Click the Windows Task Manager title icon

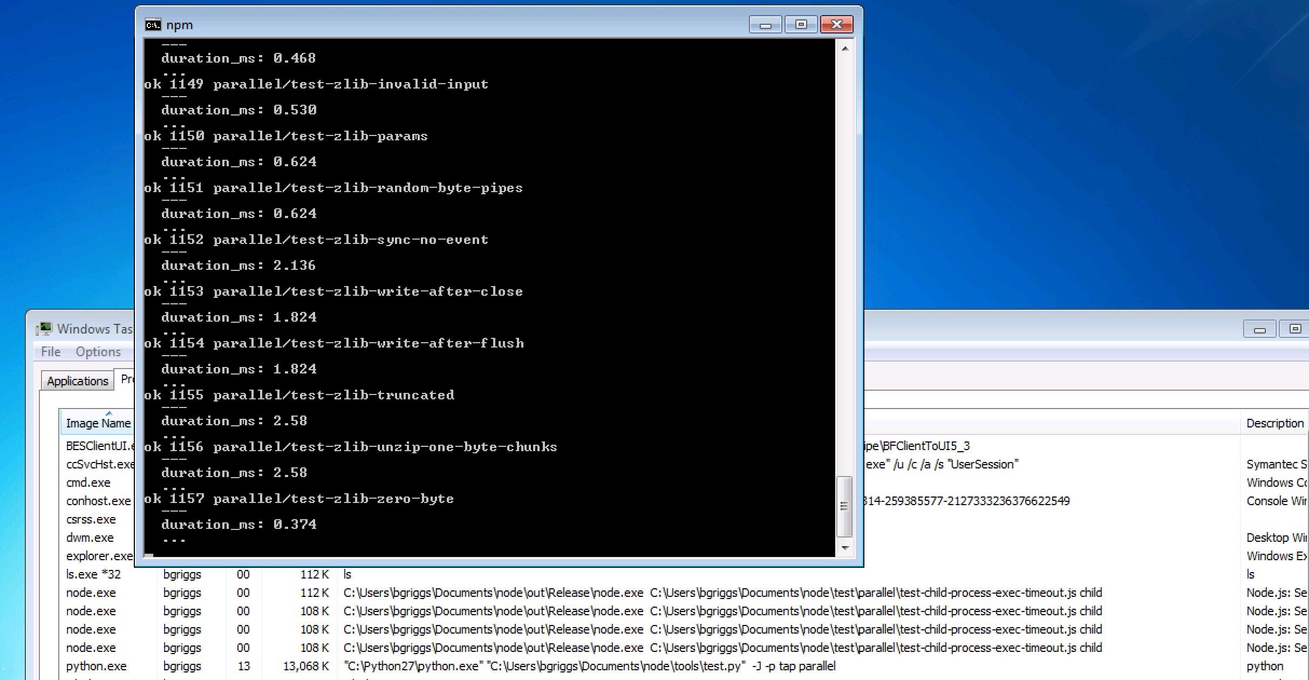point(44,329)
